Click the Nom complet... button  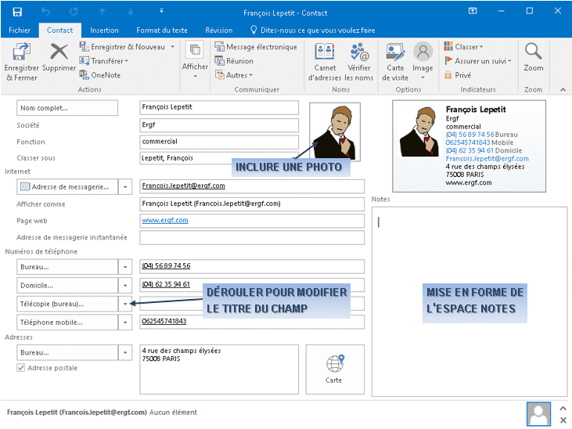[67, 108]
